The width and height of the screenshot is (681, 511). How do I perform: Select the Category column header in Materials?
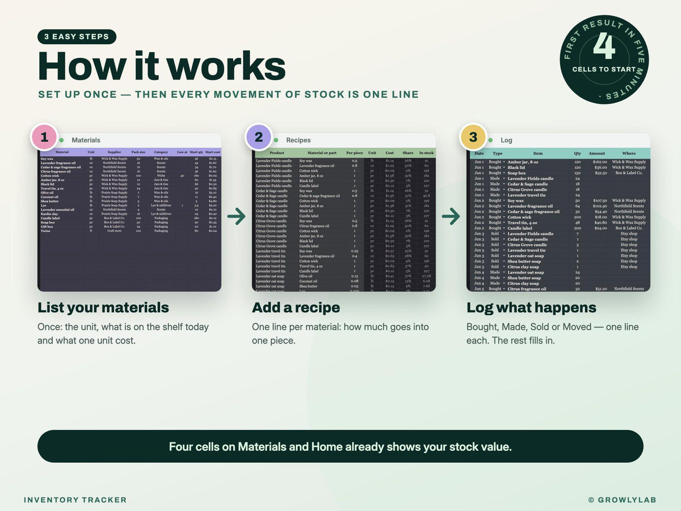click(161, 152)
